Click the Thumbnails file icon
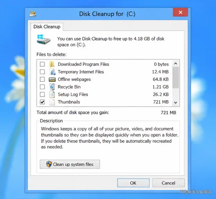Screen dimensions: 216x199 pyautogui.click(x=52, y=102)
